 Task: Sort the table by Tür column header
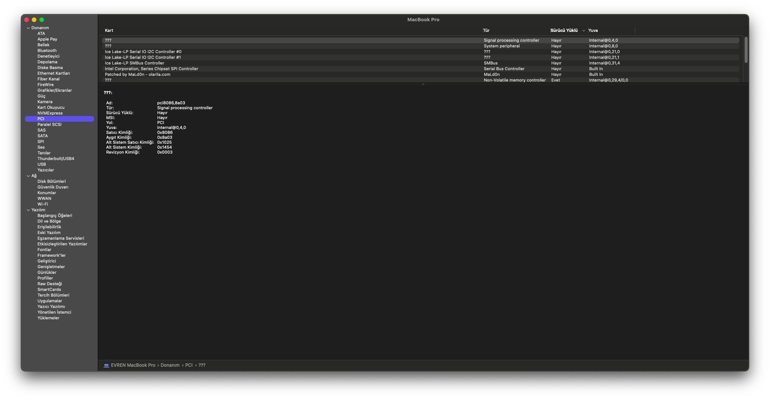tap(486, 30)
